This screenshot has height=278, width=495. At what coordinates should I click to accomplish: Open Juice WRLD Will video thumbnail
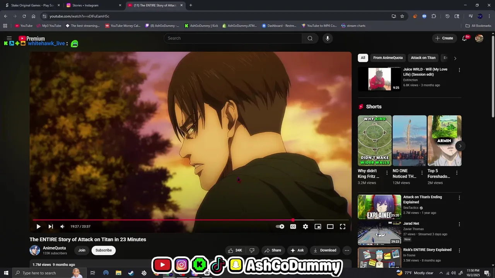tap(379, 79)
